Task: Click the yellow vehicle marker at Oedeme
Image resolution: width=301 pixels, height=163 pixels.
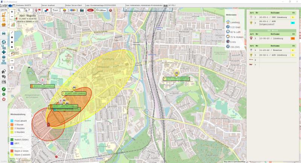Action: tap(176, 74)
